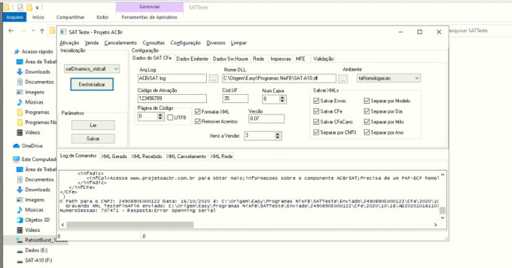Open the Exibir ribbon tab in Explorer
This screenshot has width=512, height=268.
[102, 17]
